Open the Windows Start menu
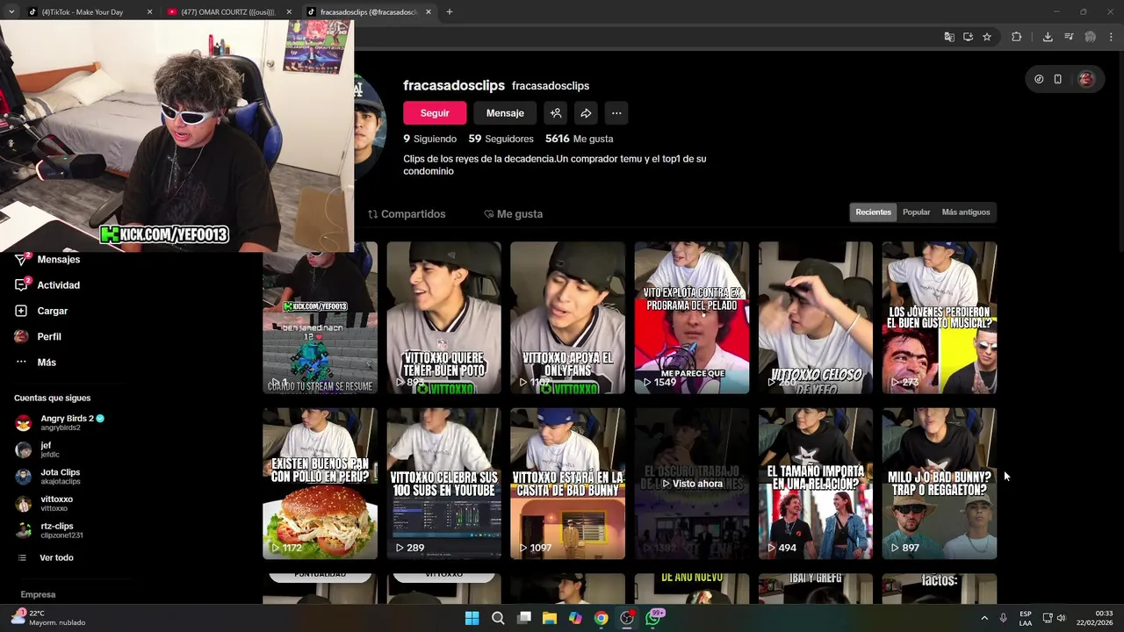The width and height of the screenshot is (1124, 632). pos(472,618)
